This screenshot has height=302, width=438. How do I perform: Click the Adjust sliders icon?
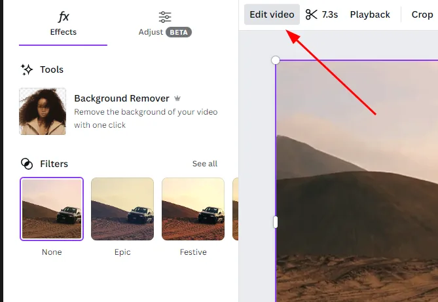click(165, 17)
